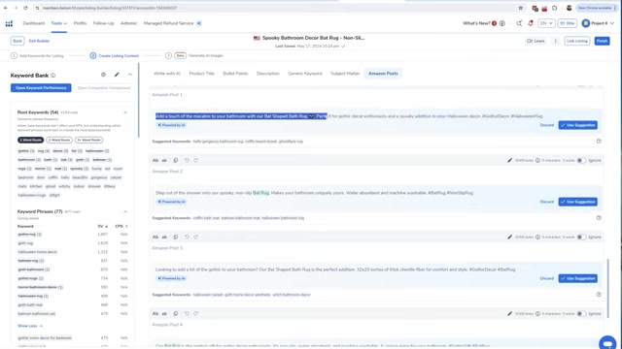Click the pencil icon in the toolbar above Amazon Post 3

pos(509,237)
